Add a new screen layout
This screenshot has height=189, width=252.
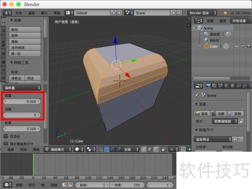[x=114, y=13]
